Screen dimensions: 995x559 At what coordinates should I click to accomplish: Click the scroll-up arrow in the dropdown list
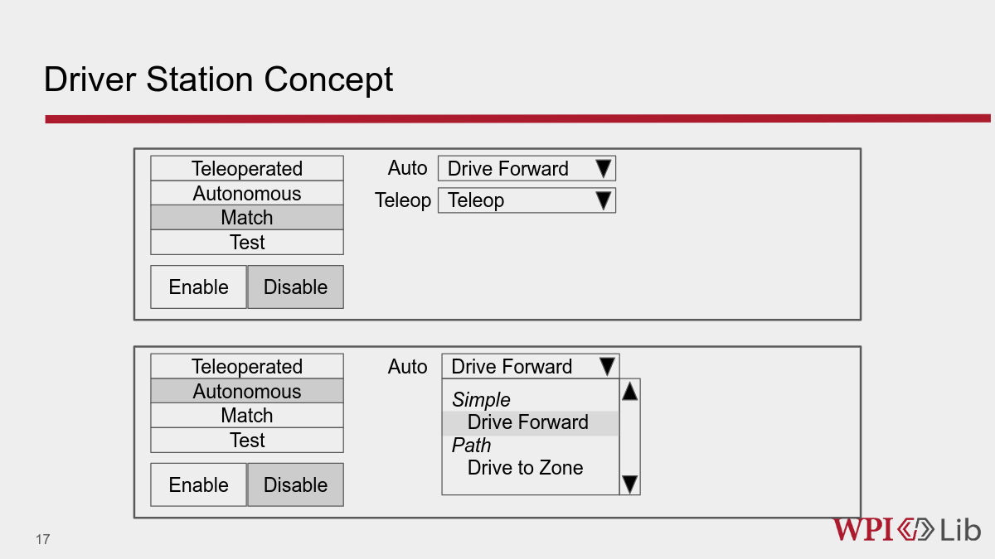click(629, 392)
